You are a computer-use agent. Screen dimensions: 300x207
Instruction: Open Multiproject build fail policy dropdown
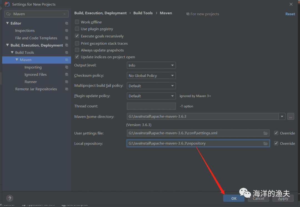[151, 86]
